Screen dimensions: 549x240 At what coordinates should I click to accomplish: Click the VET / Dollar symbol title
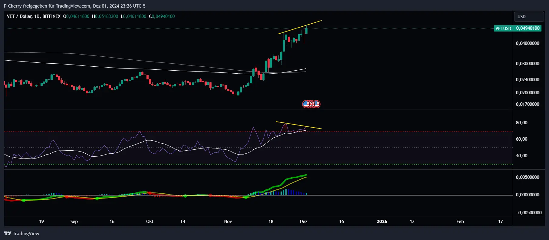click(19, 16)
